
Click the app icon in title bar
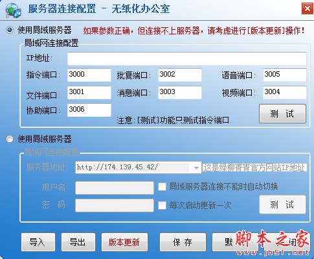tap(14, 10)
